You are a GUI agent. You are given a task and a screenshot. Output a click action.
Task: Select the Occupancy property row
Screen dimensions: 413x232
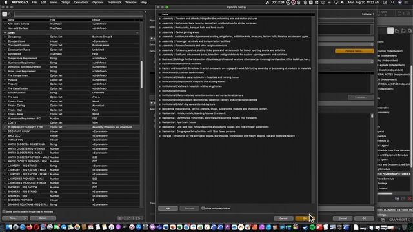(71, 37)
